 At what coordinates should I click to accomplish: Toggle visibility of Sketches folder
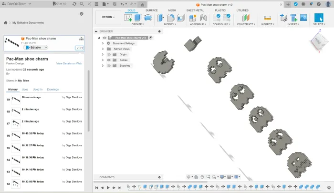(x=108, y=66)
